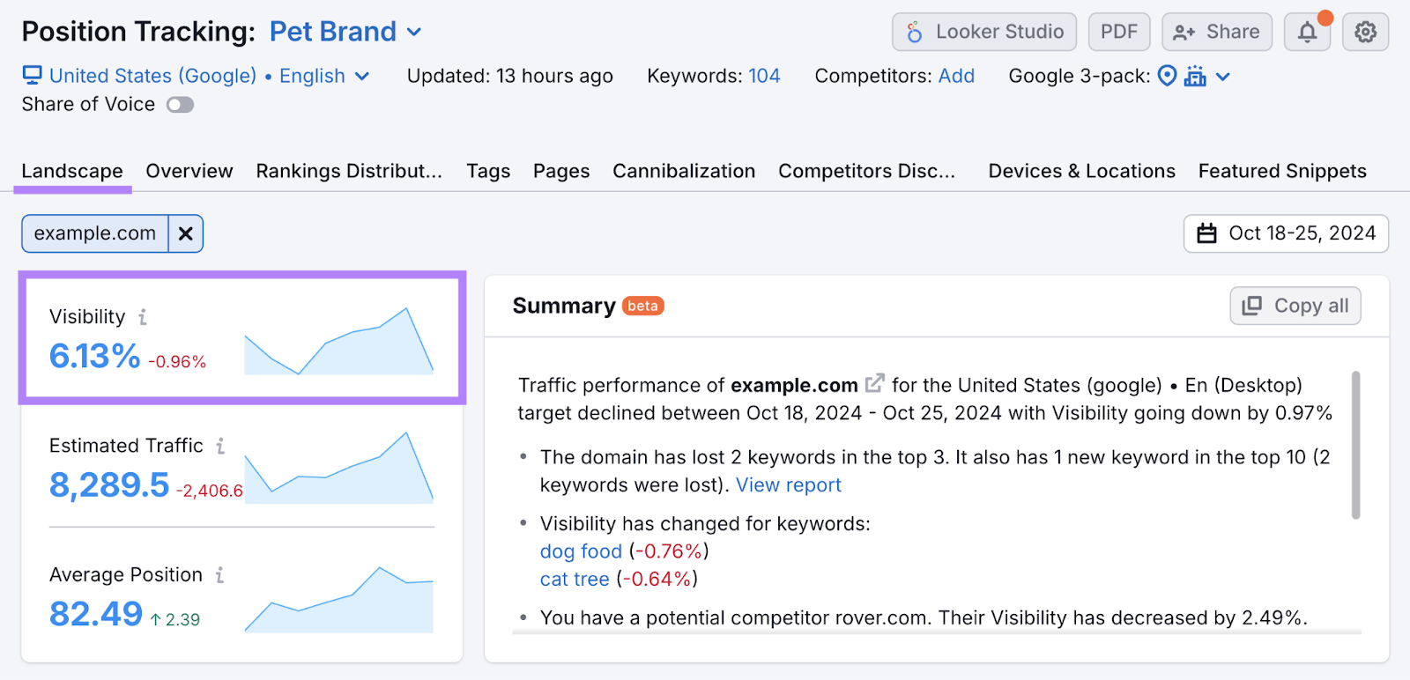Click the Google 3-pack location pin icon
Viewport: 1410px width, 680px height.
(x=1165, y=76)
